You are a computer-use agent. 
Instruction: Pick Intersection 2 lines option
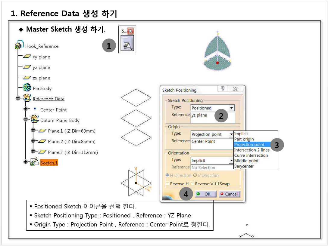click(252, 150)
